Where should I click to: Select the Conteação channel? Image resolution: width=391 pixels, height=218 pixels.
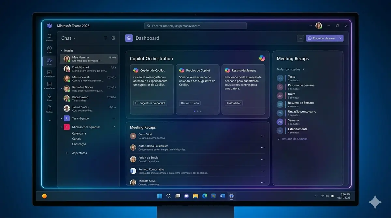(x=79, y=144)
